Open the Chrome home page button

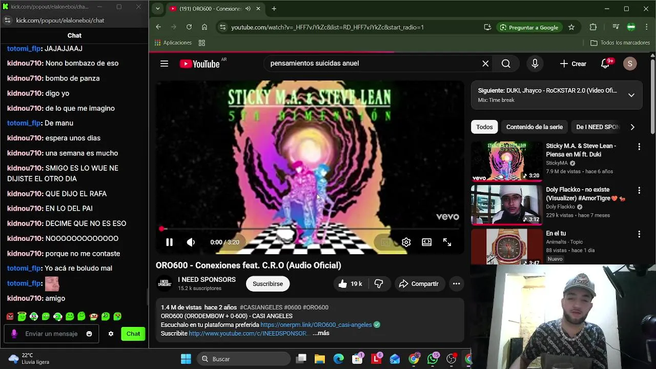(x=204, y=27)
